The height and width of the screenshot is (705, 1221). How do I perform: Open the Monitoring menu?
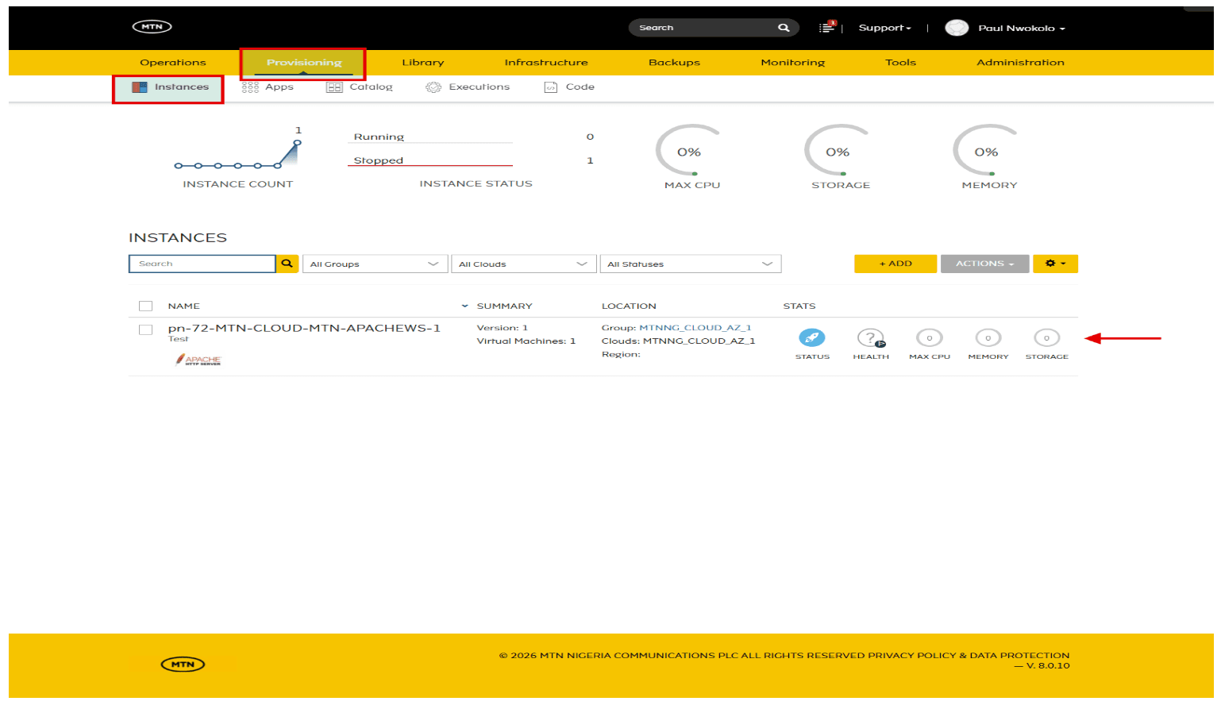pos(792,63)
